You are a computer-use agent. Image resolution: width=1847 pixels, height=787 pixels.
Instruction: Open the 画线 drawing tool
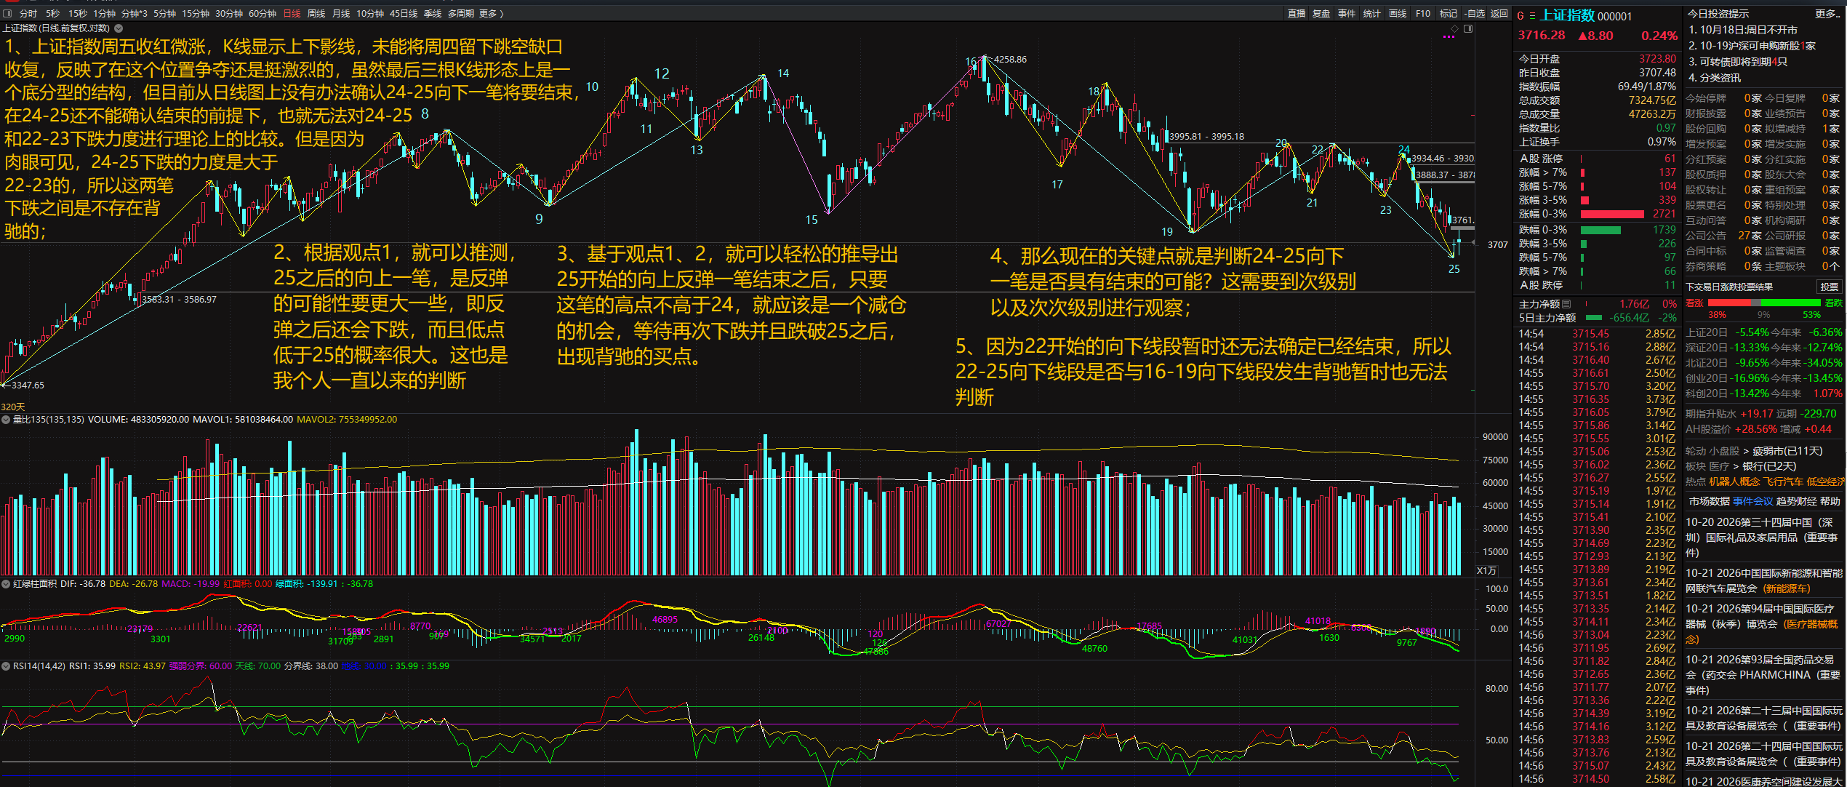point(1398,13)
